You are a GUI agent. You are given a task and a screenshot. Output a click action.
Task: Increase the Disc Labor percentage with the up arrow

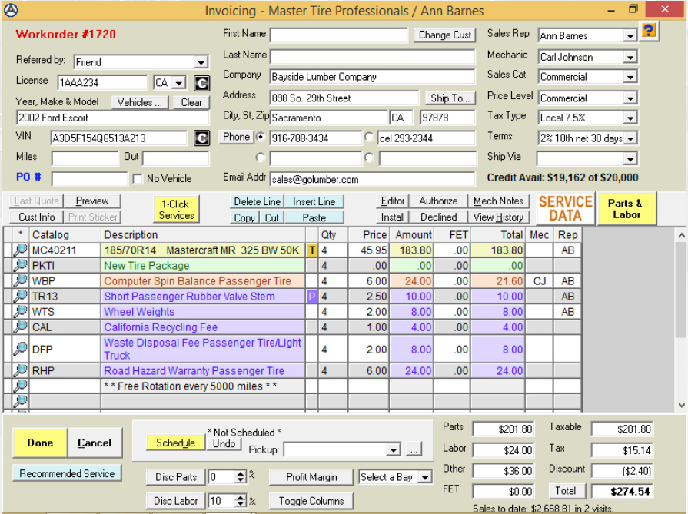(241, 497)
